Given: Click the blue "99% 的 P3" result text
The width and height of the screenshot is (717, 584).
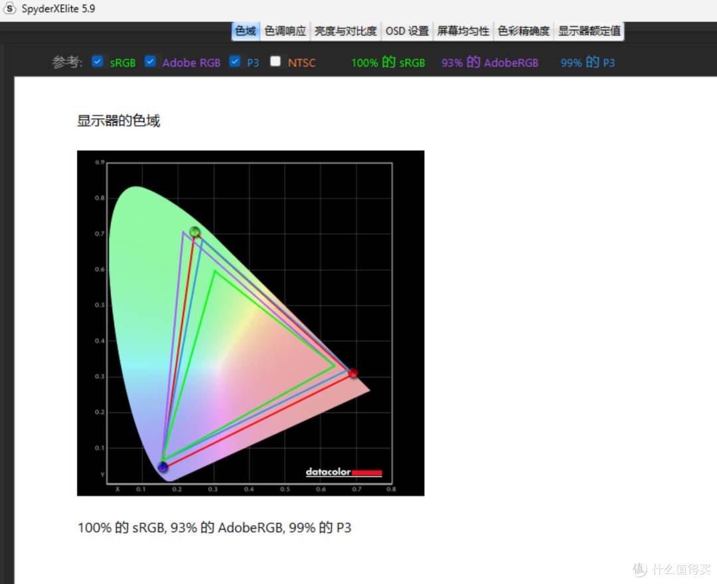Looking at the screenshot, I should (588, 62).
